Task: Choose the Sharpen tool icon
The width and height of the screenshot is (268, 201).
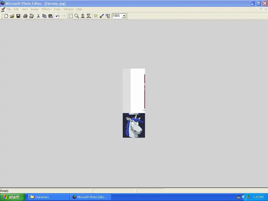Action: click(x=89, y=16)
